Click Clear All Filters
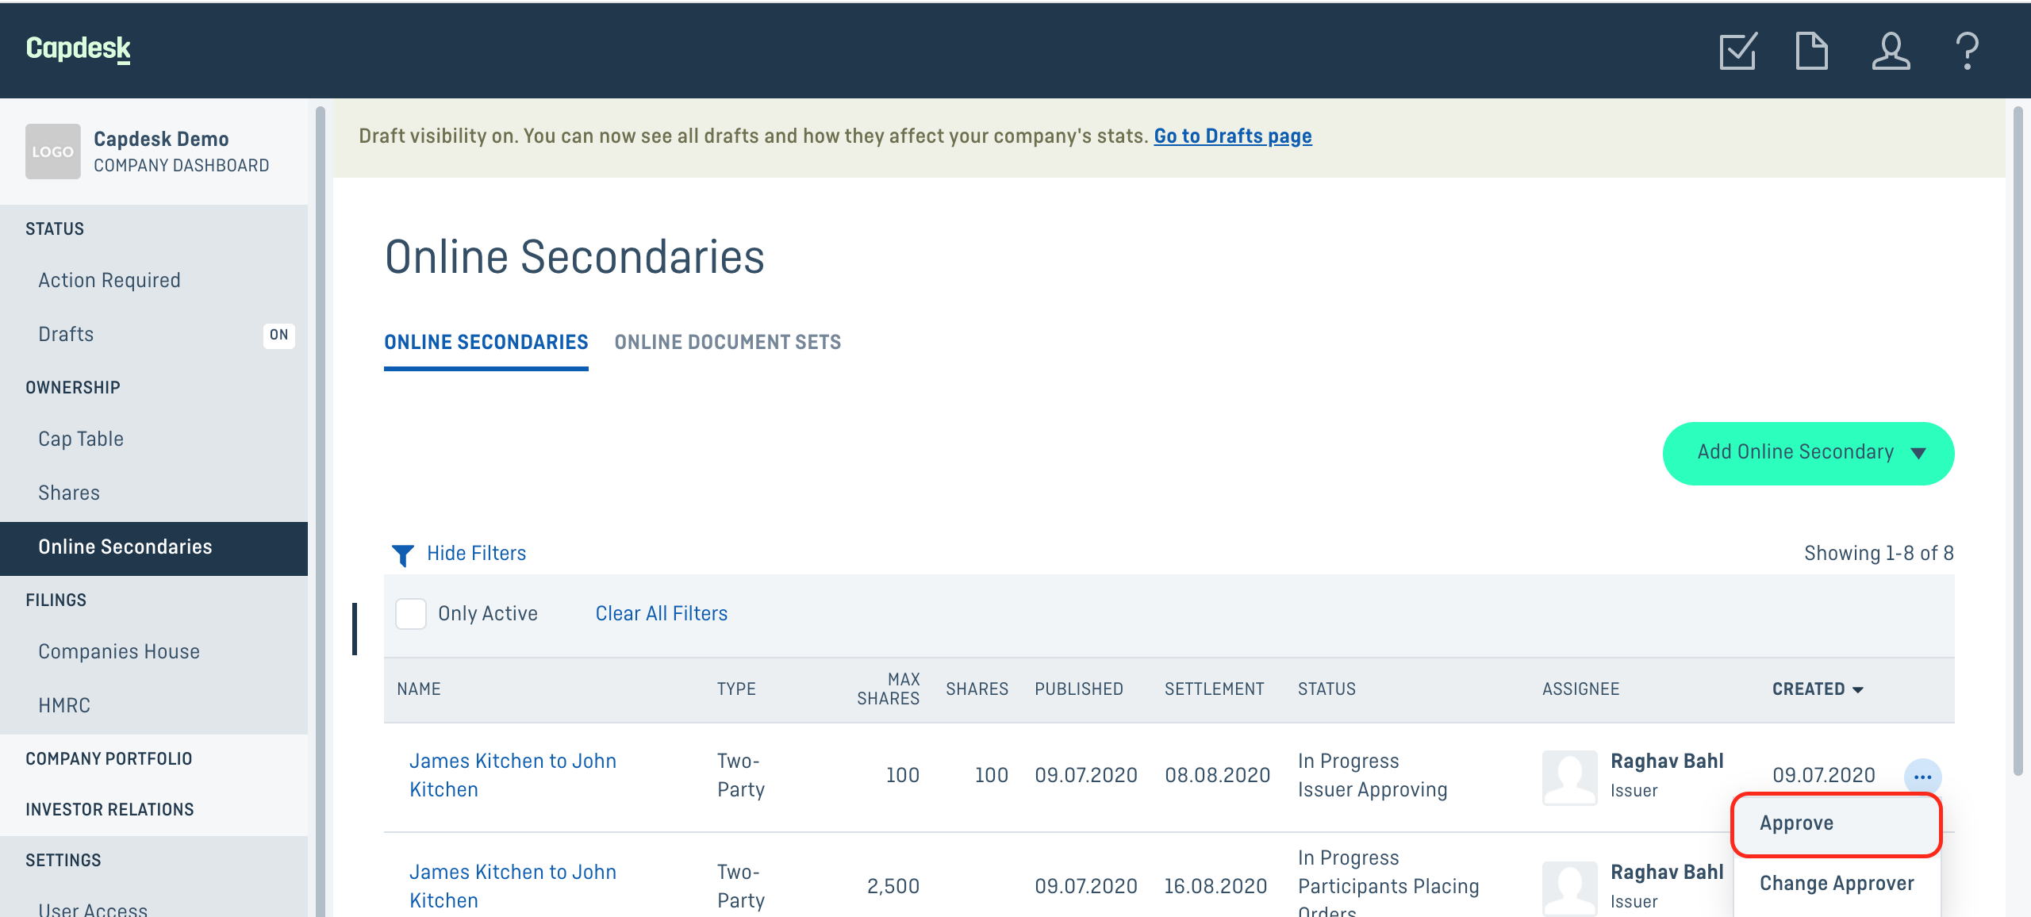The width and height of the screenshot is (2031, 917). pyautogui.click(x=662, y=614)
